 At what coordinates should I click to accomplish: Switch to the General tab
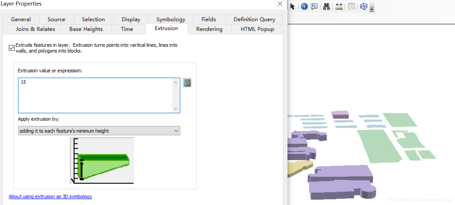(21, 19)
